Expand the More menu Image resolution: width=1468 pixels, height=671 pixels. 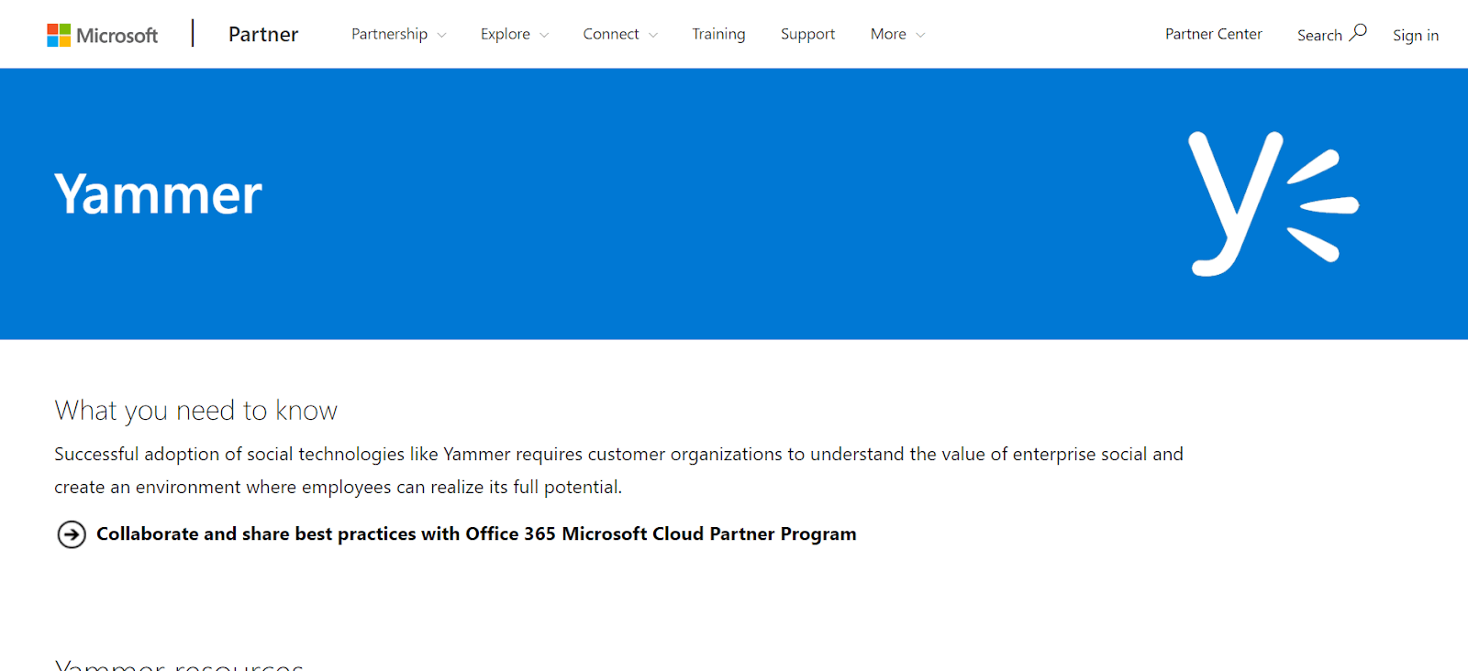point(897,34)
